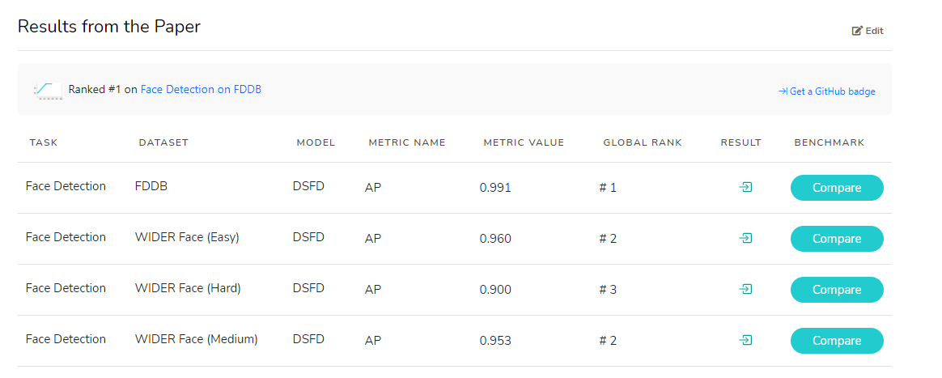This screenshot has height=378, width=942.
Task: Open result icon for WIDER Face (Medium)
Action: 746,340
